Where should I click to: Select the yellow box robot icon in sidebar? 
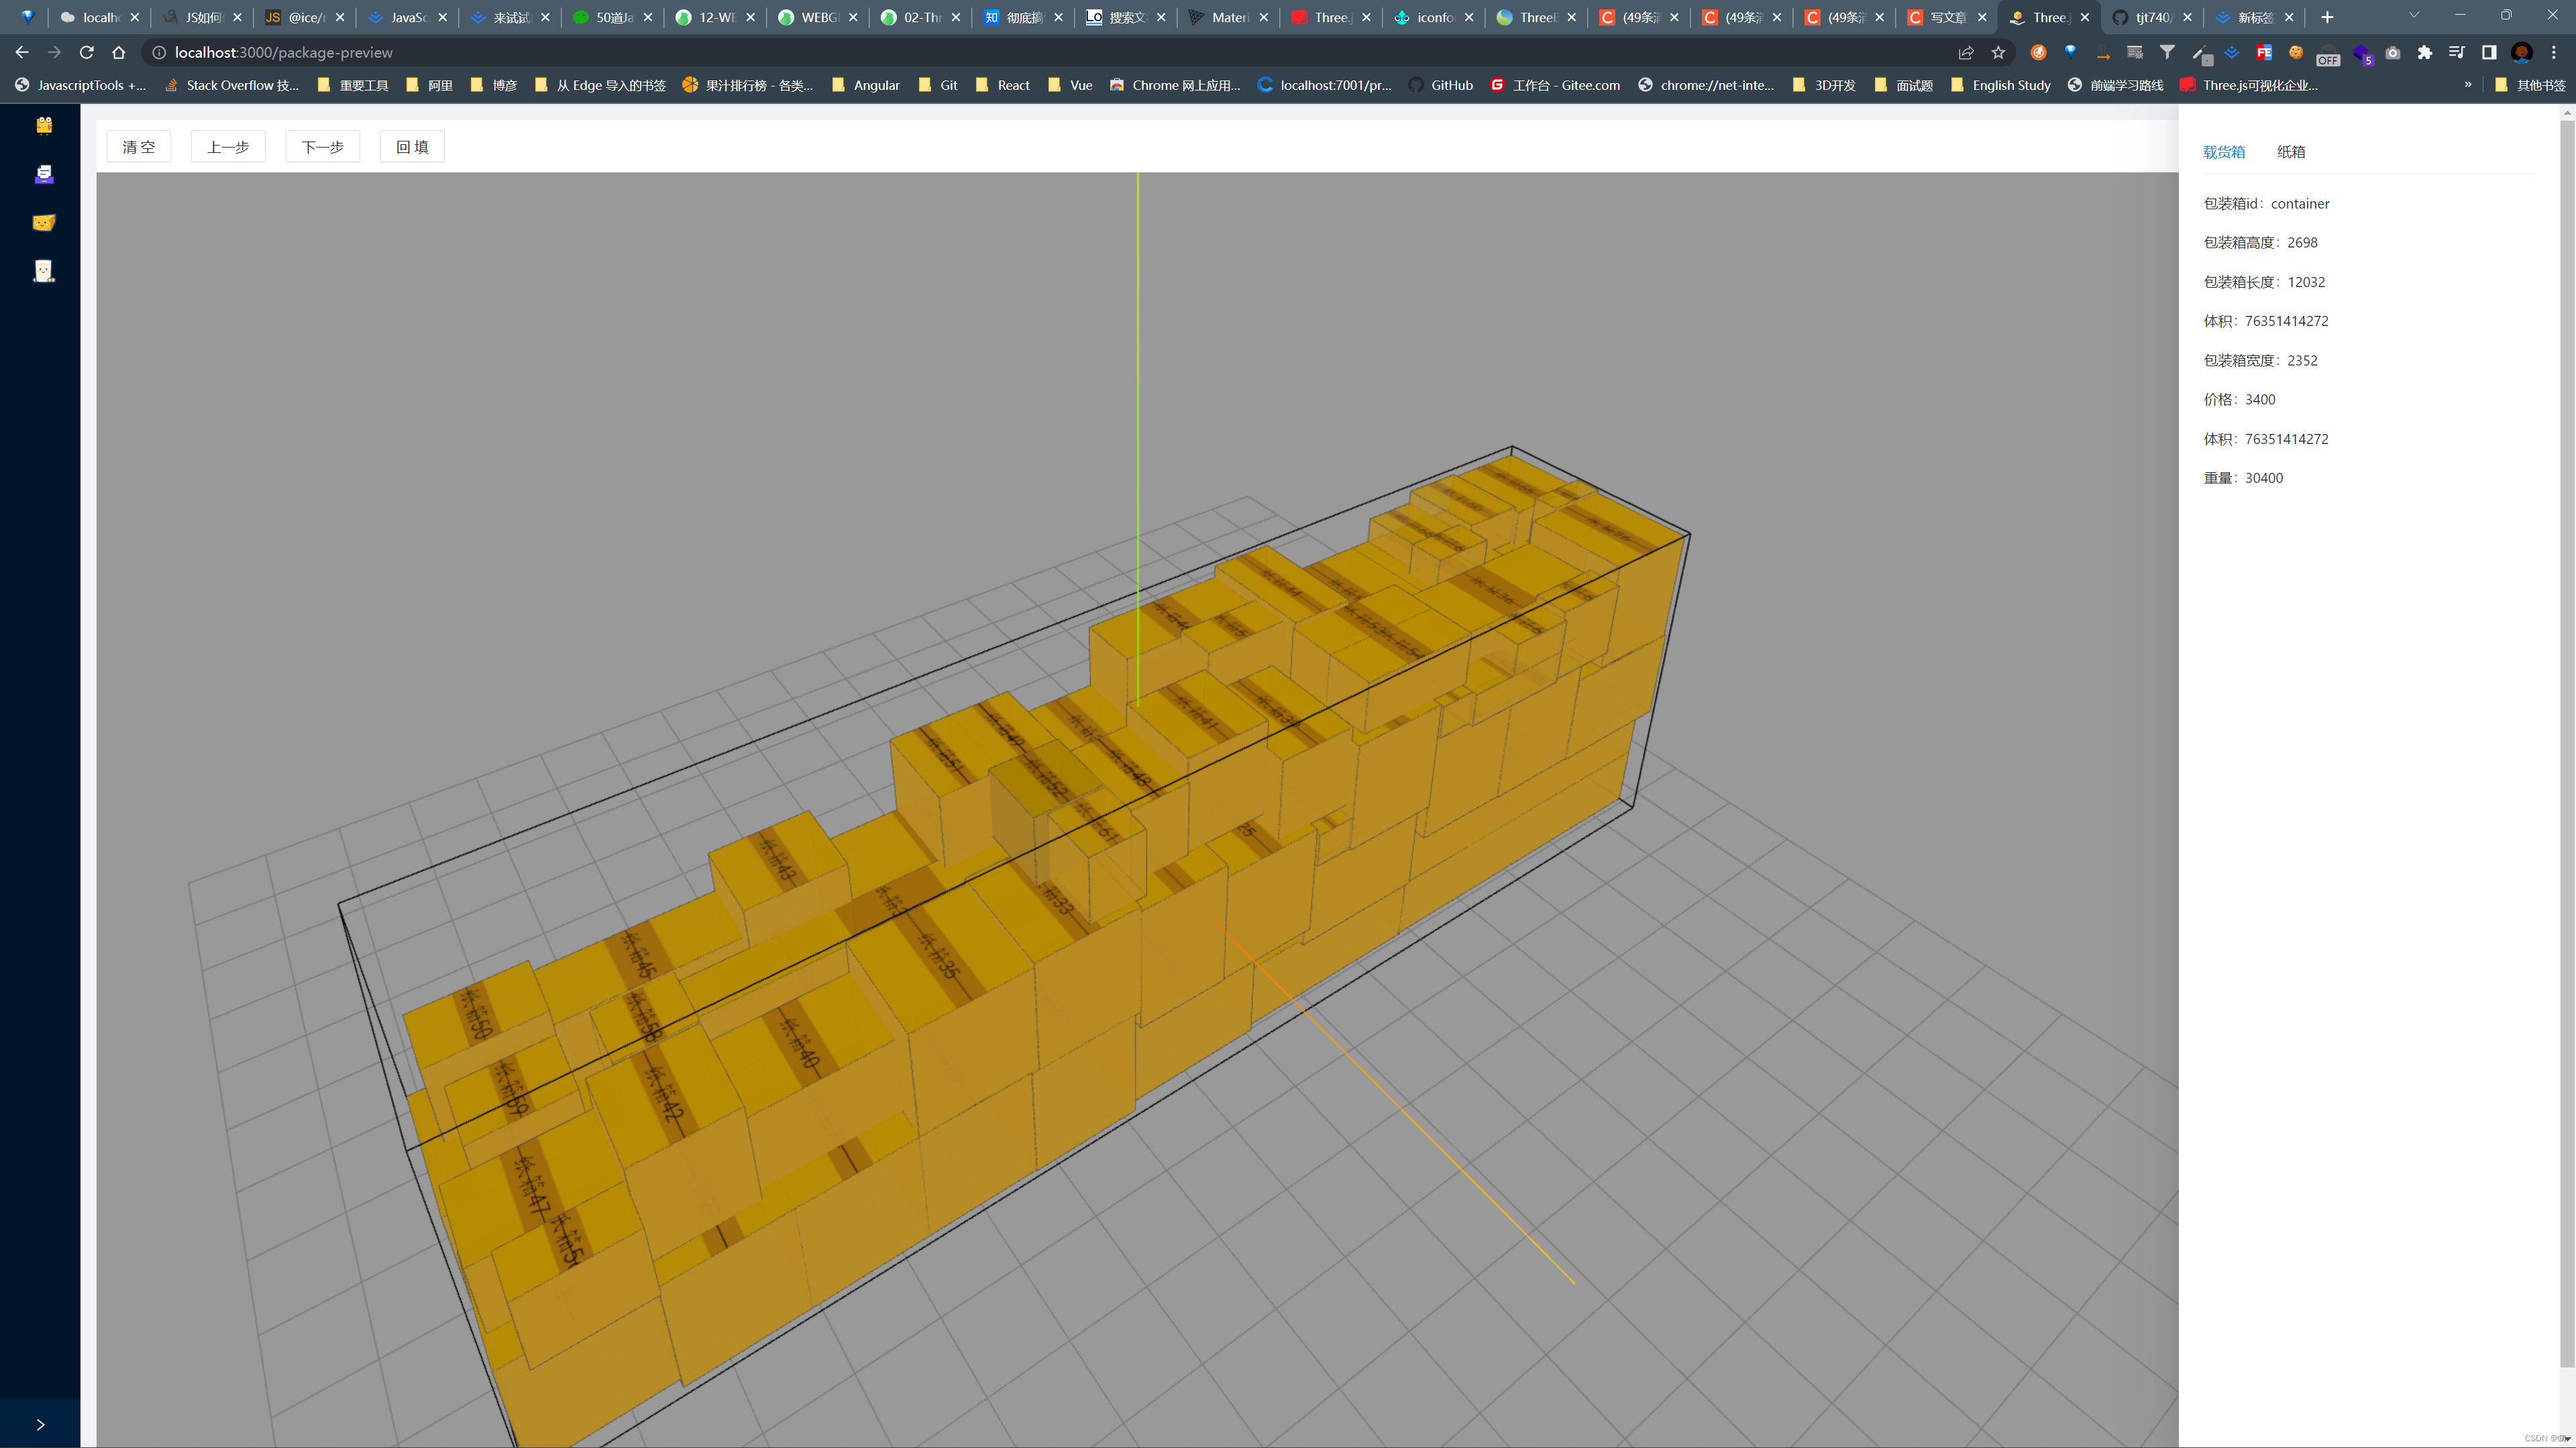click(x=44, y=126)
